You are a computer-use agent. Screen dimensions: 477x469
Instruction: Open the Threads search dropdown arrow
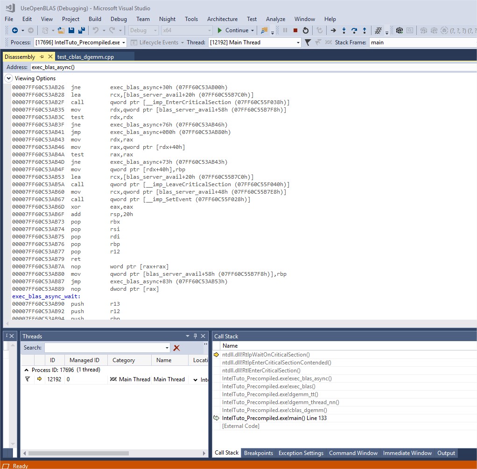(167, 348)
